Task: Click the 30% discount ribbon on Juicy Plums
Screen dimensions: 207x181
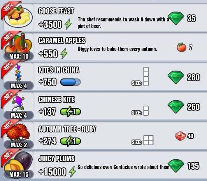Action: pos(9,156)
